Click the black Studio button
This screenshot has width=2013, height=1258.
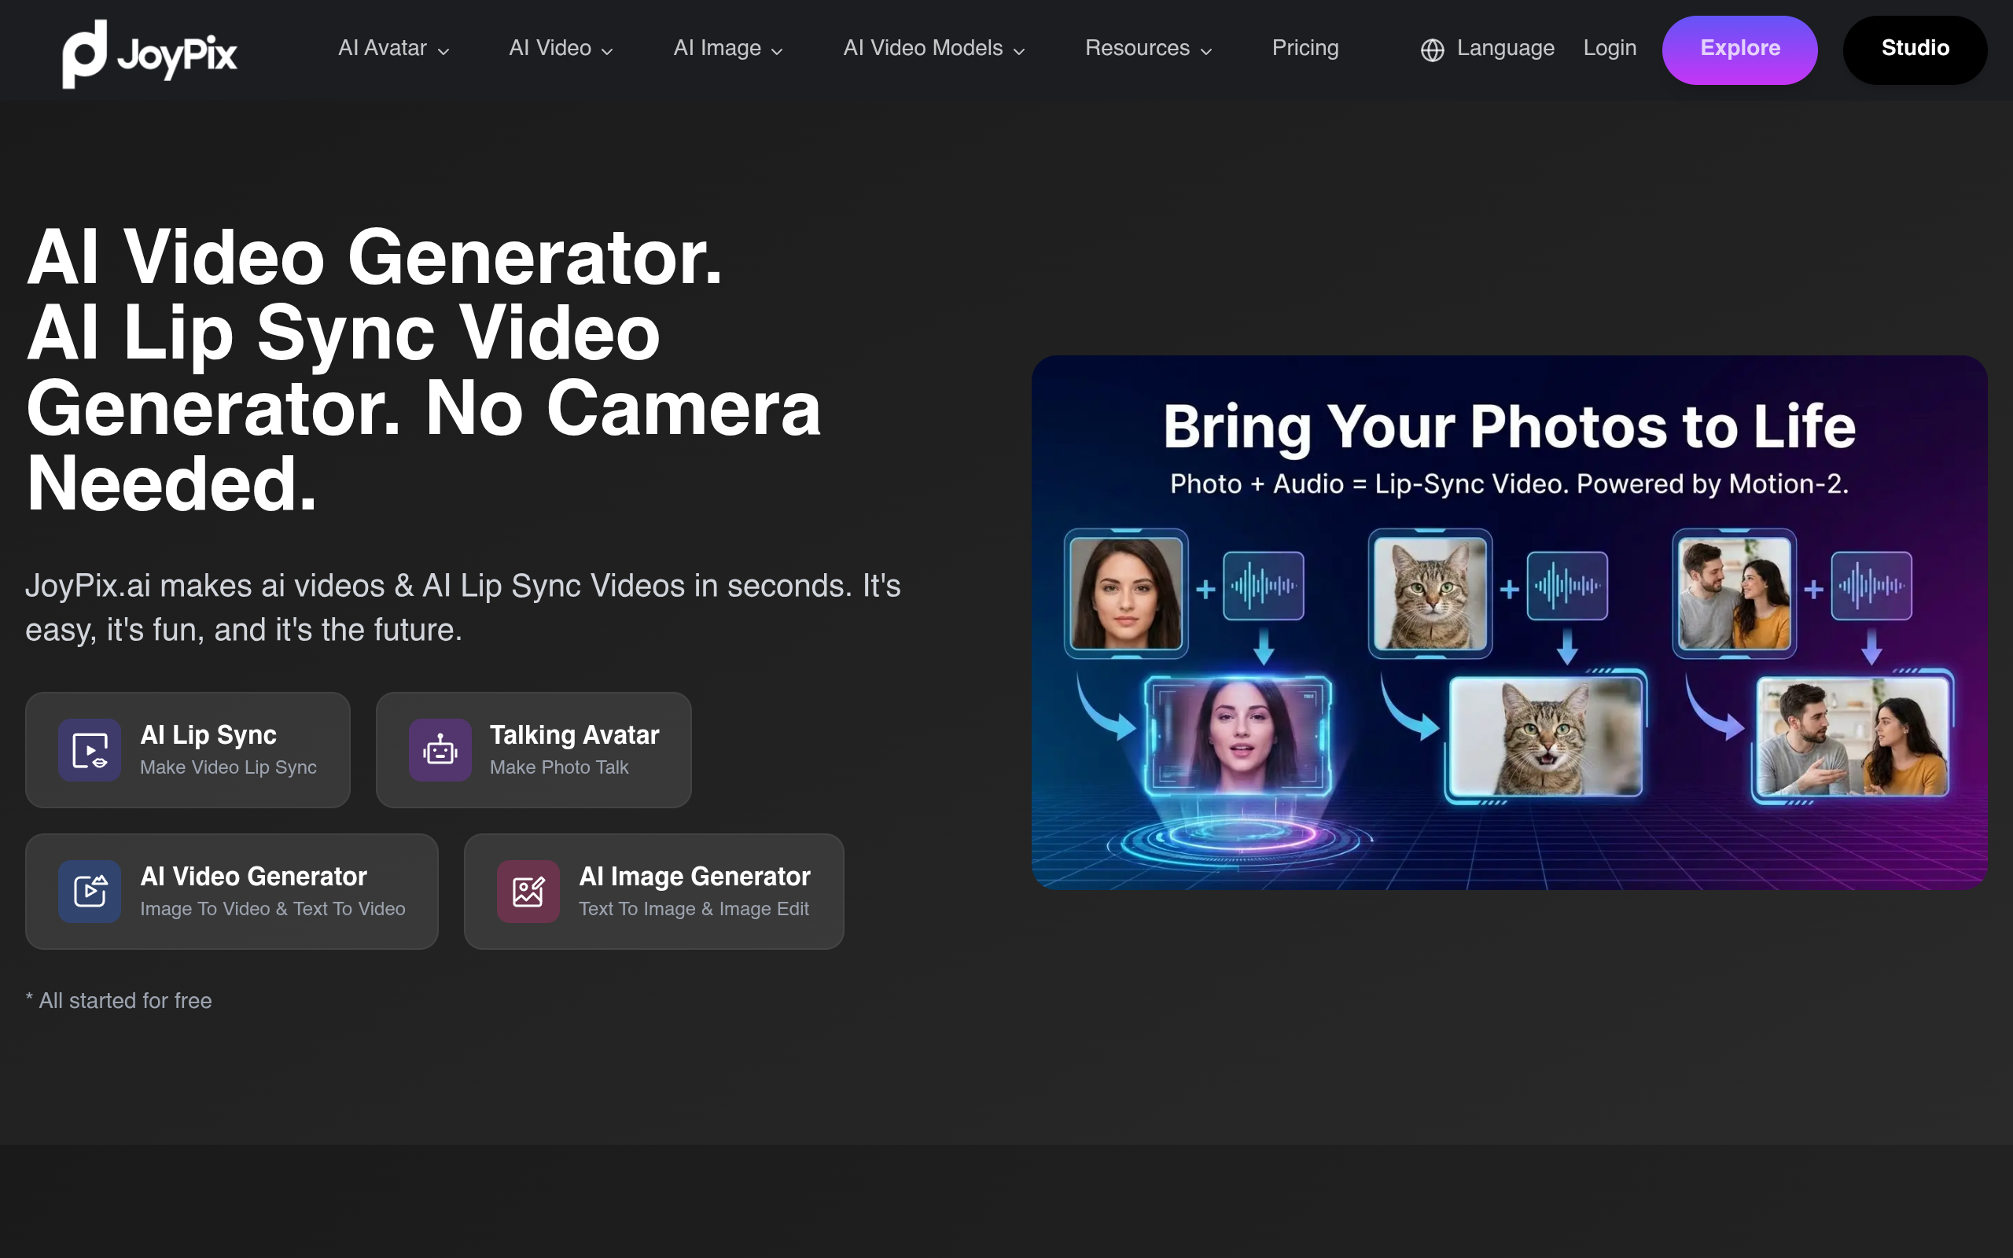pyautogui.click(x=1915, y=50)
